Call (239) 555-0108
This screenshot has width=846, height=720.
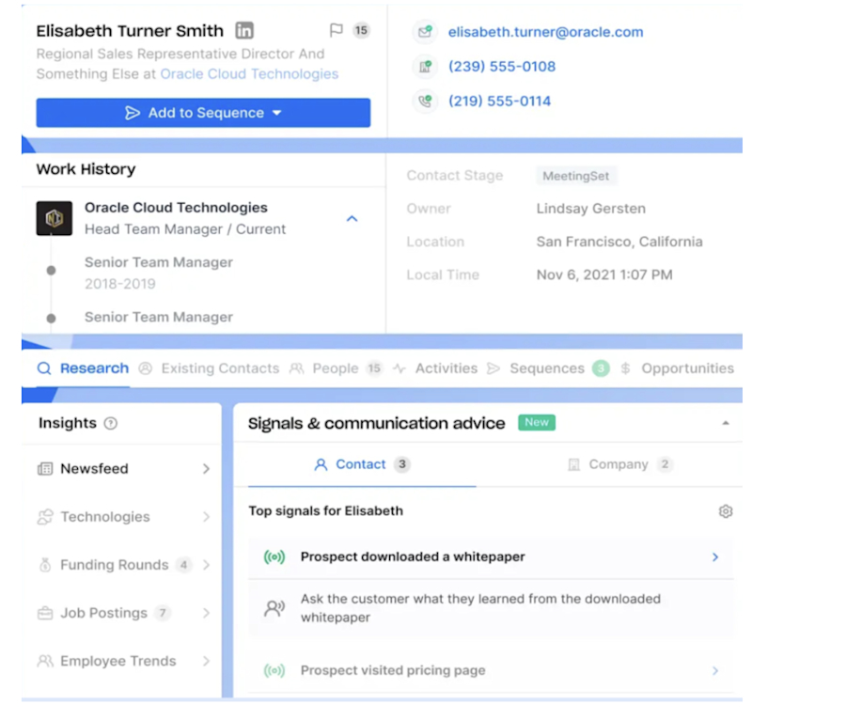pyautogui.click(x=502, y=67)
